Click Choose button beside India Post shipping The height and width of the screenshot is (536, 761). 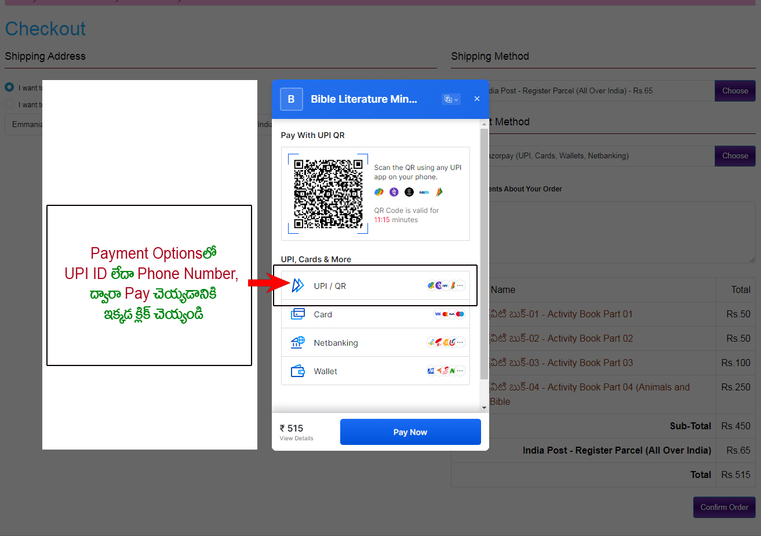[735, 90]
